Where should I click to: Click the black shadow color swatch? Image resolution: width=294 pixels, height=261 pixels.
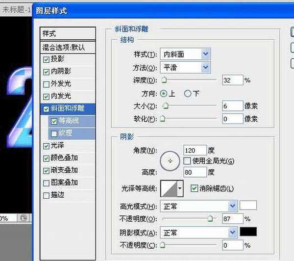[x=248, y=232]
